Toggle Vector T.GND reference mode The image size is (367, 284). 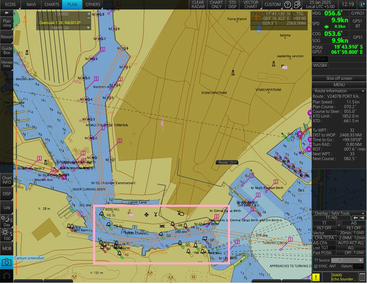pos(359,233)
